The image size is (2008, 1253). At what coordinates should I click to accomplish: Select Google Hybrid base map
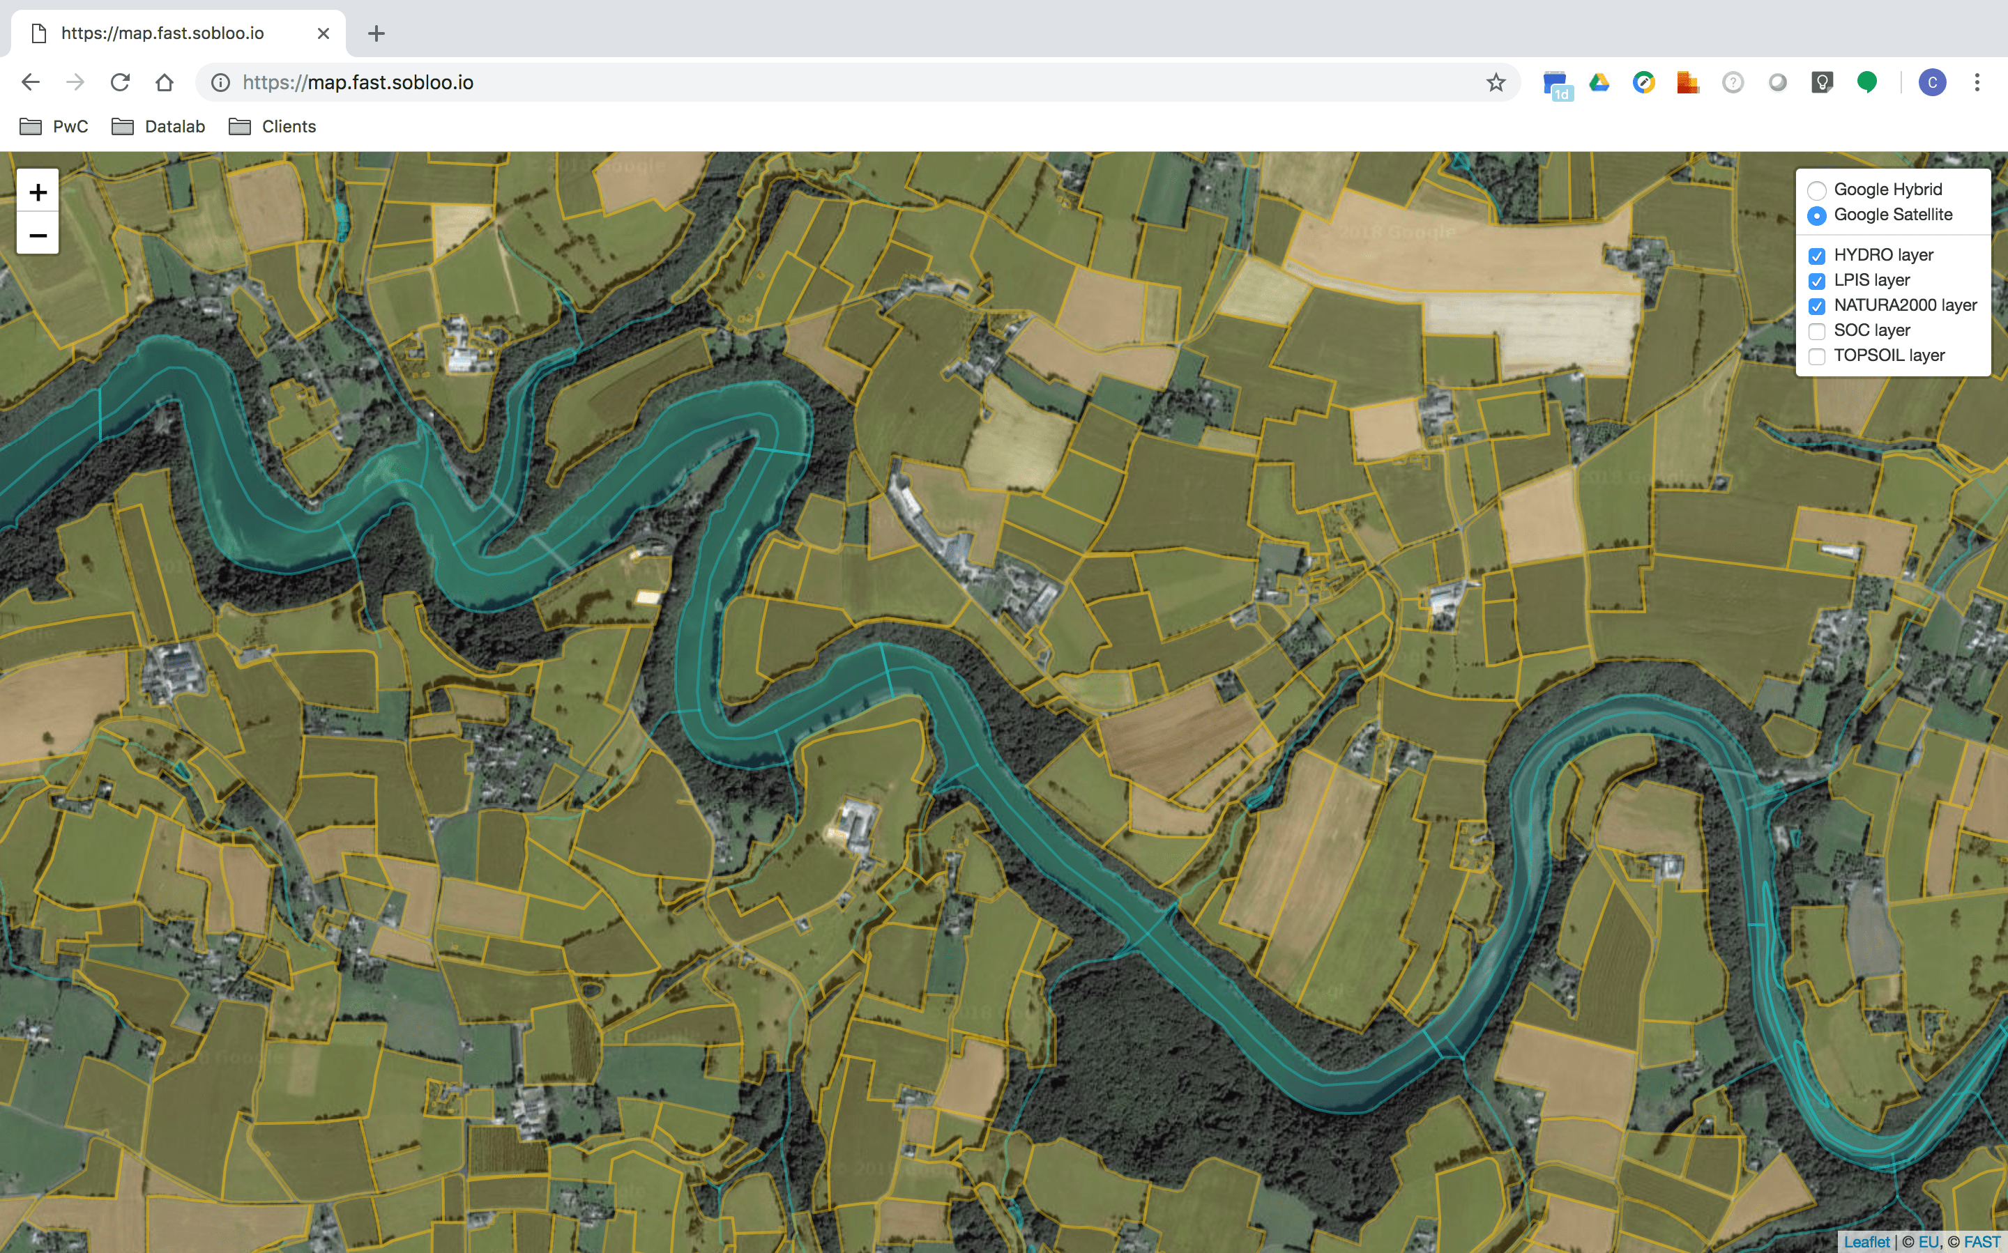point(1816,190)
